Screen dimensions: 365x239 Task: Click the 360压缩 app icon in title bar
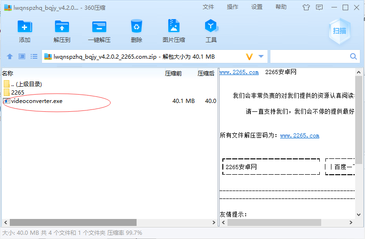pyautogui.click(x=7, y=7)
